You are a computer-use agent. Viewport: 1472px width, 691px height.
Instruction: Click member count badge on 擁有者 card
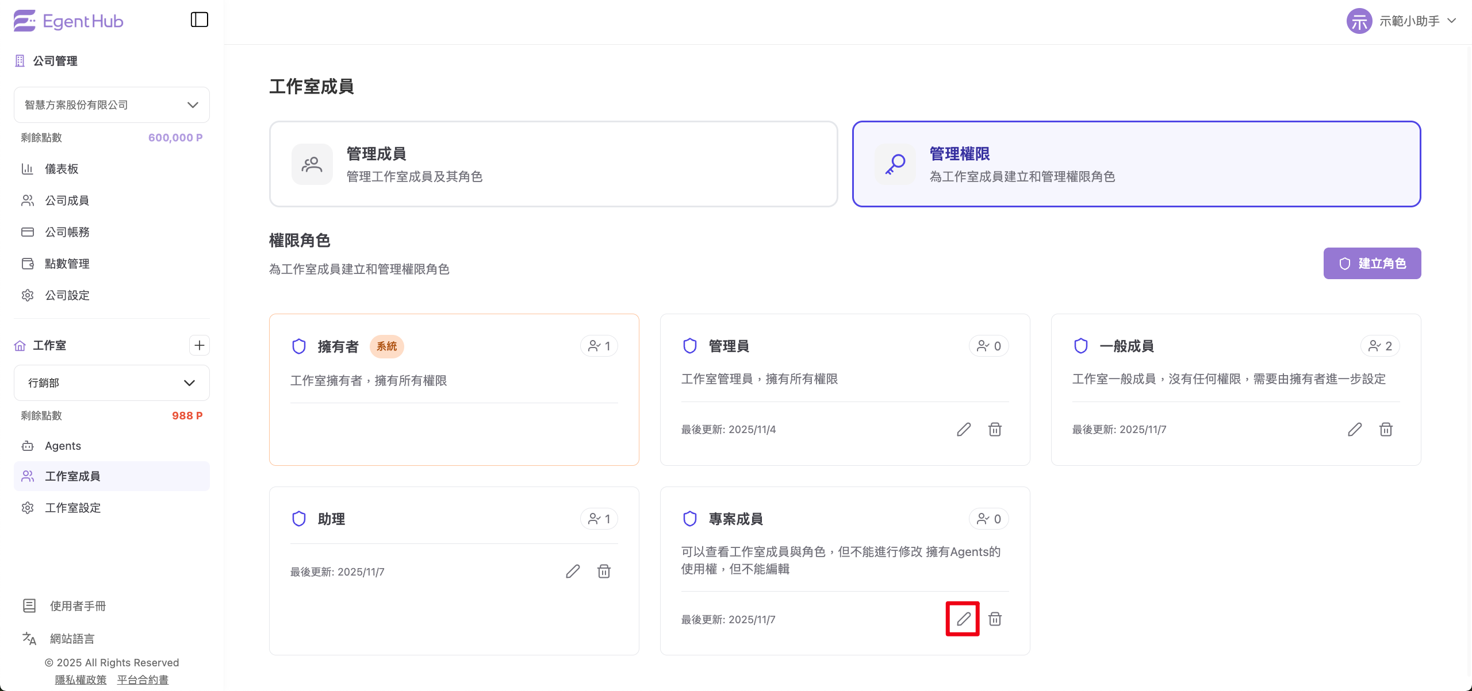599,346
